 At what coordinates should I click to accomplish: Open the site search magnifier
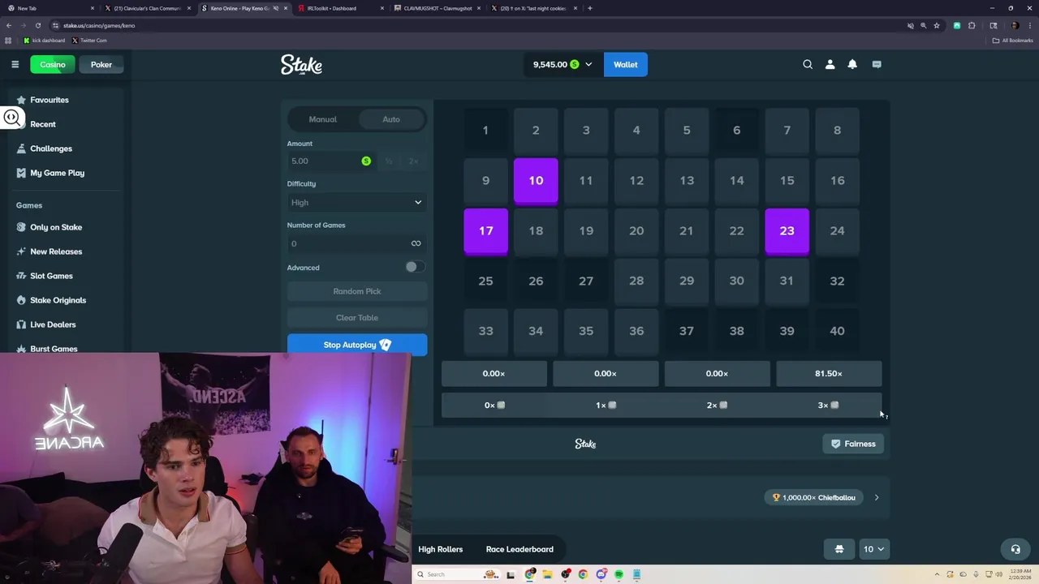point(808,64)
